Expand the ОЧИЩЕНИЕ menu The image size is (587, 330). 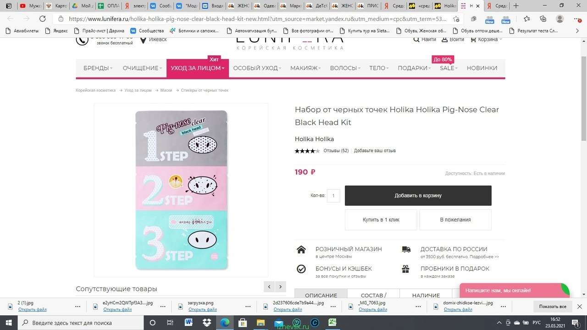(142, 68)
